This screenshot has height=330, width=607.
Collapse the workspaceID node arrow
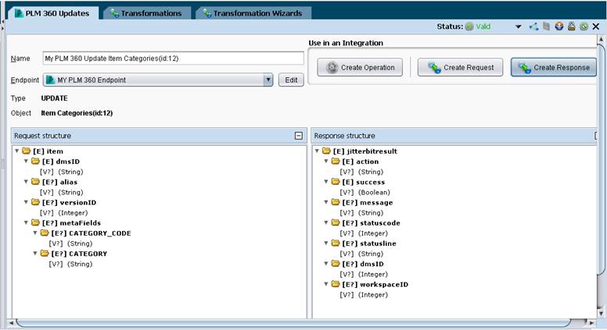point(326,284)
